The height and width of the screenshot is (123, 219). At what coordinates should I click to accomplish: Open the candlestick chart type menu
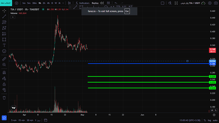[x=69, y=3]
